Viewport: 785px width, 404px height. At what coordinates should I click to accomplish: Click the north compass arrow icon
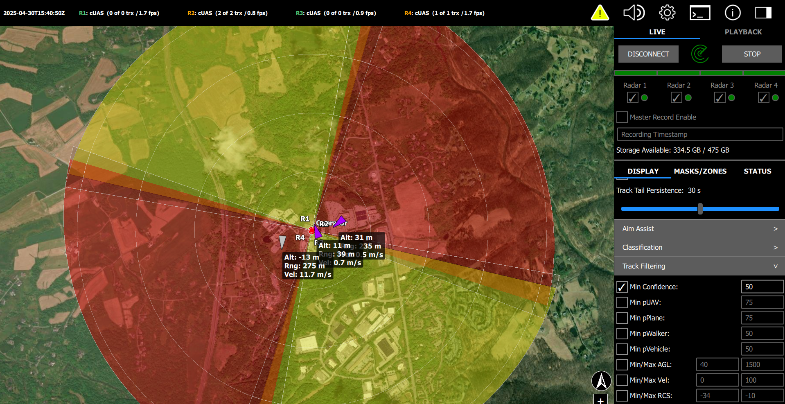point(601,381)
